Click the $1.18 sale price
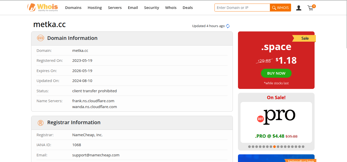The height and width of the screenshot is (162, 347). coord(286,60)
